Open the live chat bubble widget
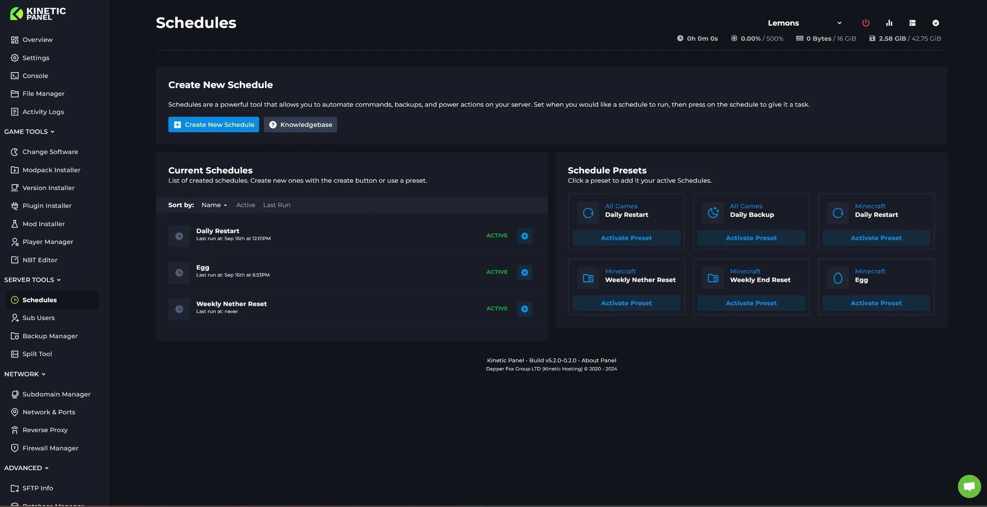 pyautogui.click(x=969, y=486)
